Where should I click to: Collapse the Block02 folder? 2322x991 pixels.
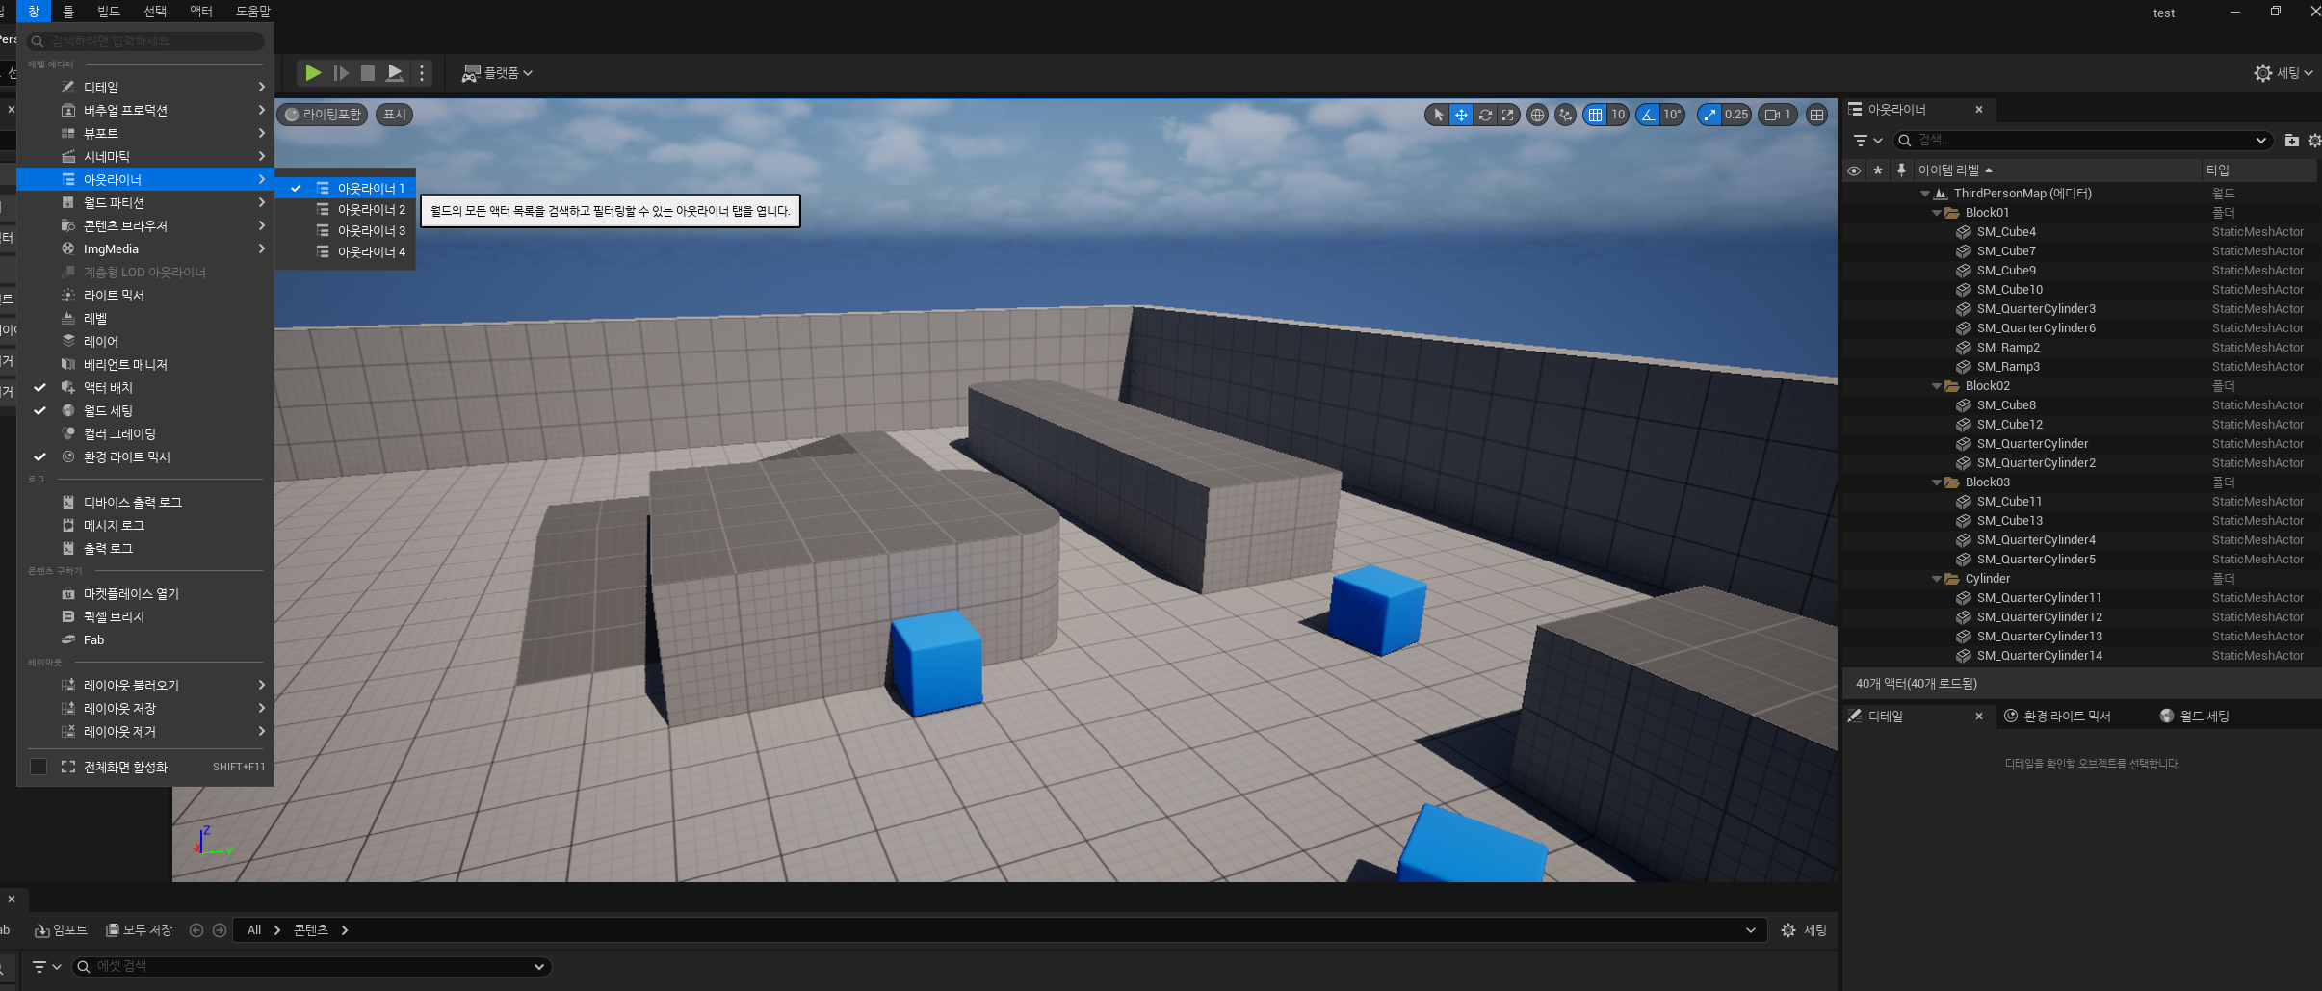click(x=1937, y=386)
